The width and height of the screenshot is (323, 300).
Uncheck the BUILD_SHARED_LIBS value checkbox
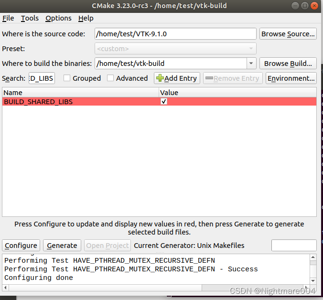164,101
